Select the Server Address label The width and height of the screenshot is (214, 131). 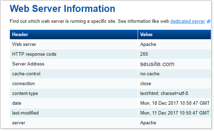pos(28,64)
